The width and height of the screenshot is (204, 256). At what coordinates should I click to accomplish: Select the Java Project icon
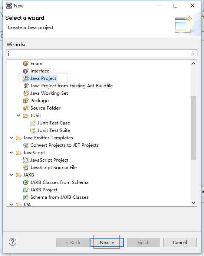(26, 78)
